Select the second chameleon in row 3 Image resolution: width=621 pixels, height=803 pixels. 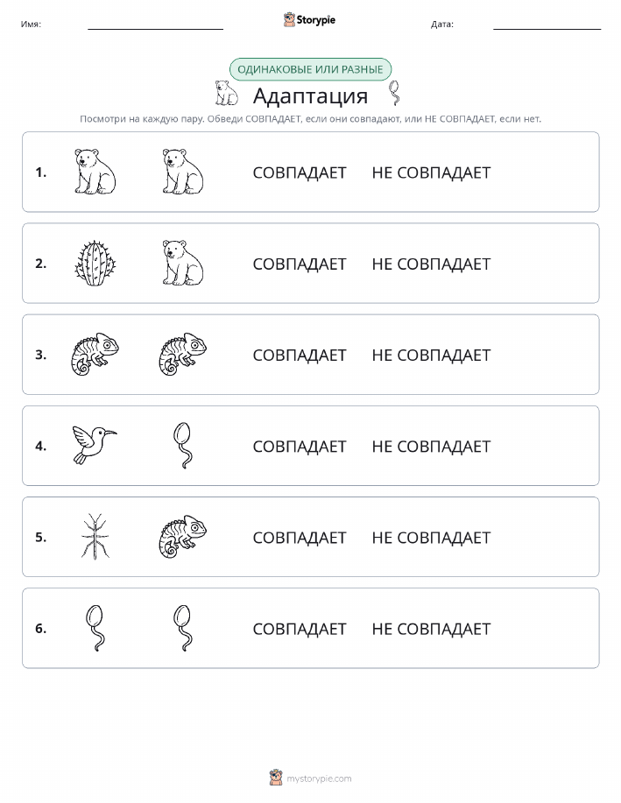(x=183, y=354)
